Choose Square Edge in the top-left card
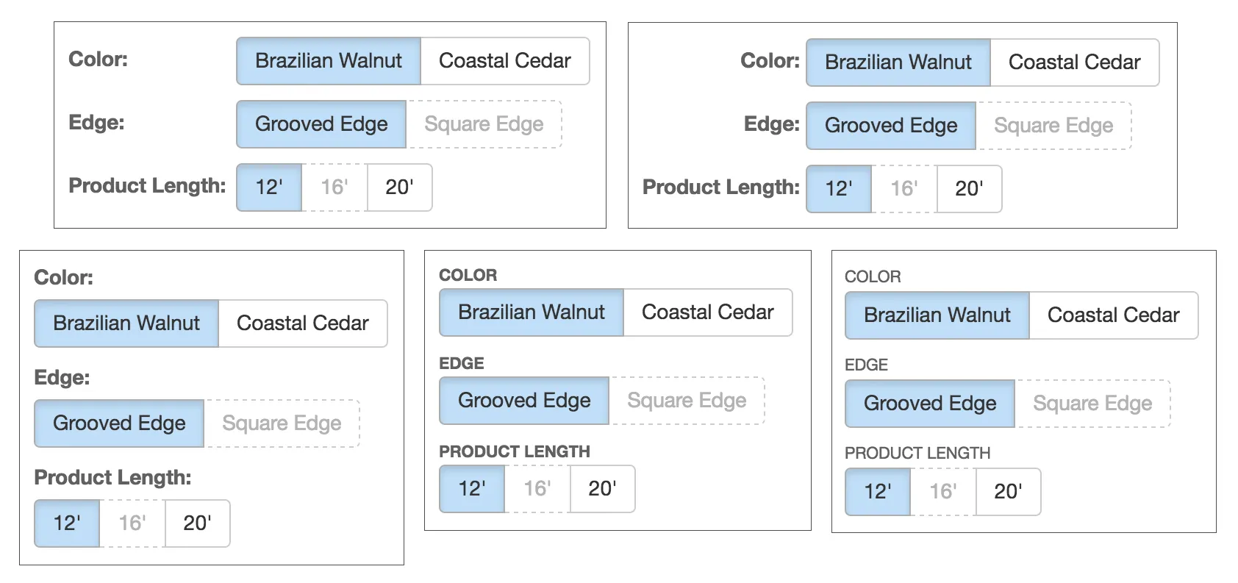The height and width of the screenshot is (583, 1238). tap(484, 124)
